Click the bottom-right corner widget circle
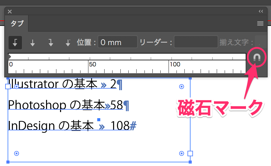Screen dimensions: 271x166 pyautogui.click(x=181, y=154)
